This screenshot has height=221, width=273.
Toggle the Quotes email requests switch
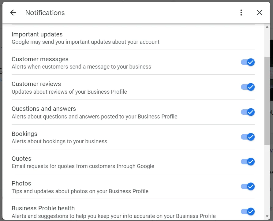[248, 162]
